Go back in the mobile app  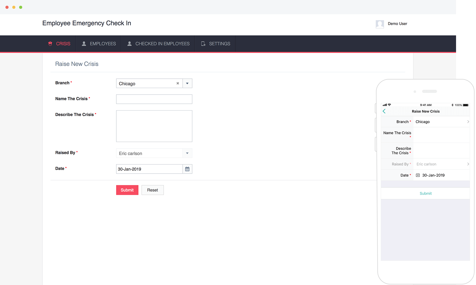point(384,111)
